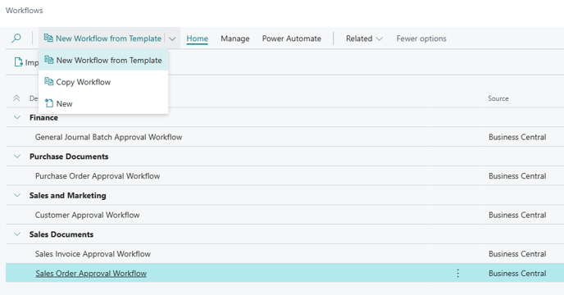
Task: Click Fewer options
Action: (421, 39)
